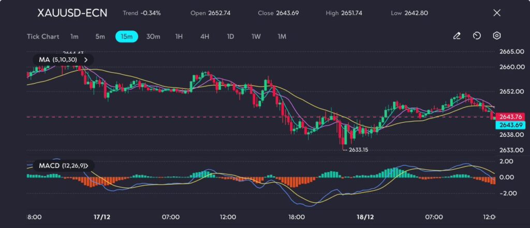Switch to the Tick Chart view

pyautogui.click(x=43, y=37)
